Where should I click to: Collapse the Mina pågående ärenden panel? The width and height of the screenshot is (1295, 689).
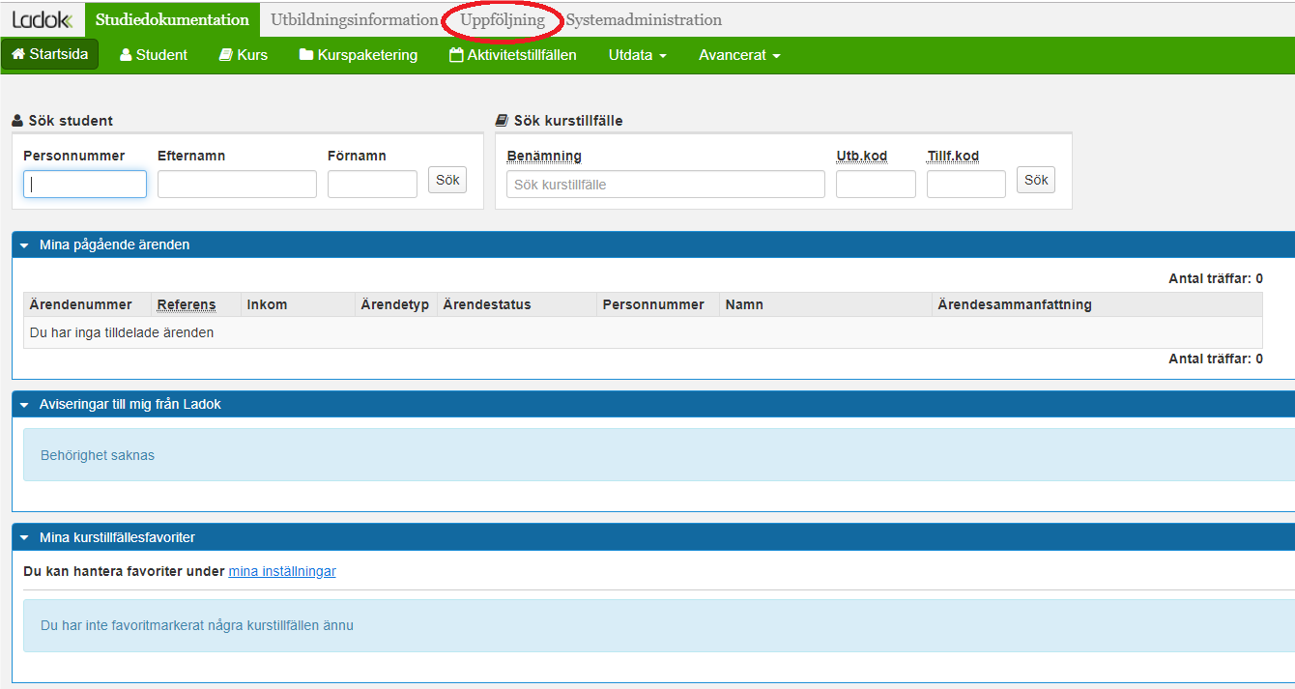24,245
